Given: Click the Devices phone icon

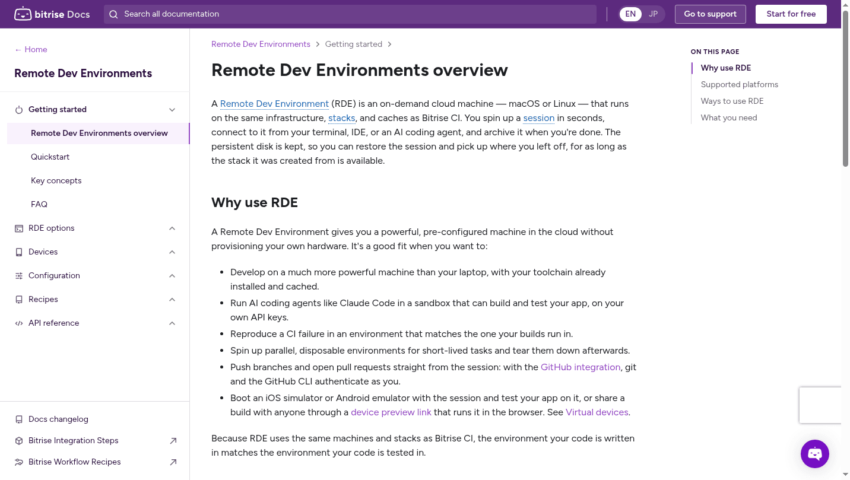Looking at the screenshot, I should point(19,252).
